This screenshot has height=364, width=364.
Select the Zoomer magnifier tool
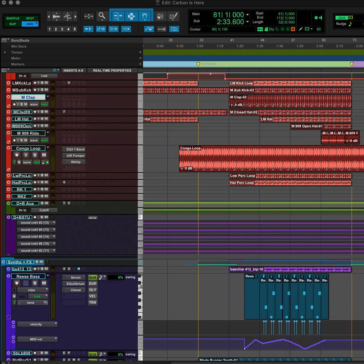(x=102, y=16)
